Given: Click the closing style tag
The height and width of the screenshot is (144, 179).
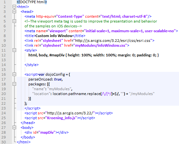Looking at the screenshot, I should [x=32, y=65].
